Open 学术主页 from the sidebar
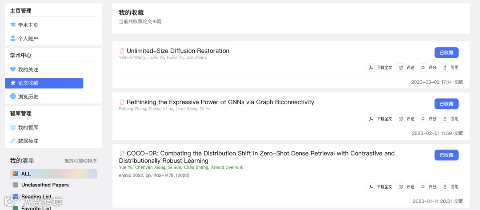Image resolution: width=480 pixels, height=210 pixels. click(28, 25)
